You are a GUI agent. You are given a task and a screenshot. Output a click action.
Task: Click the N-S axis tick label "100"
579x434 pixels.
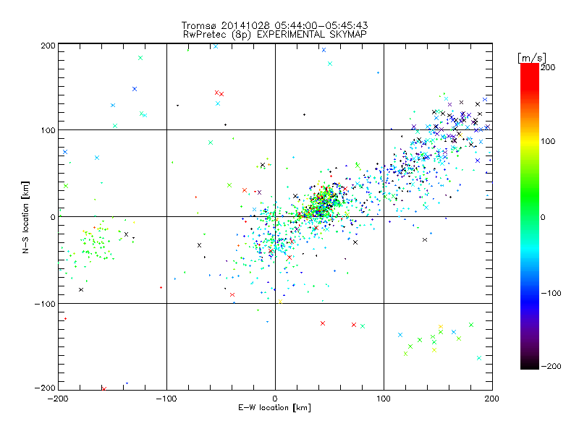tap(48, 130)
